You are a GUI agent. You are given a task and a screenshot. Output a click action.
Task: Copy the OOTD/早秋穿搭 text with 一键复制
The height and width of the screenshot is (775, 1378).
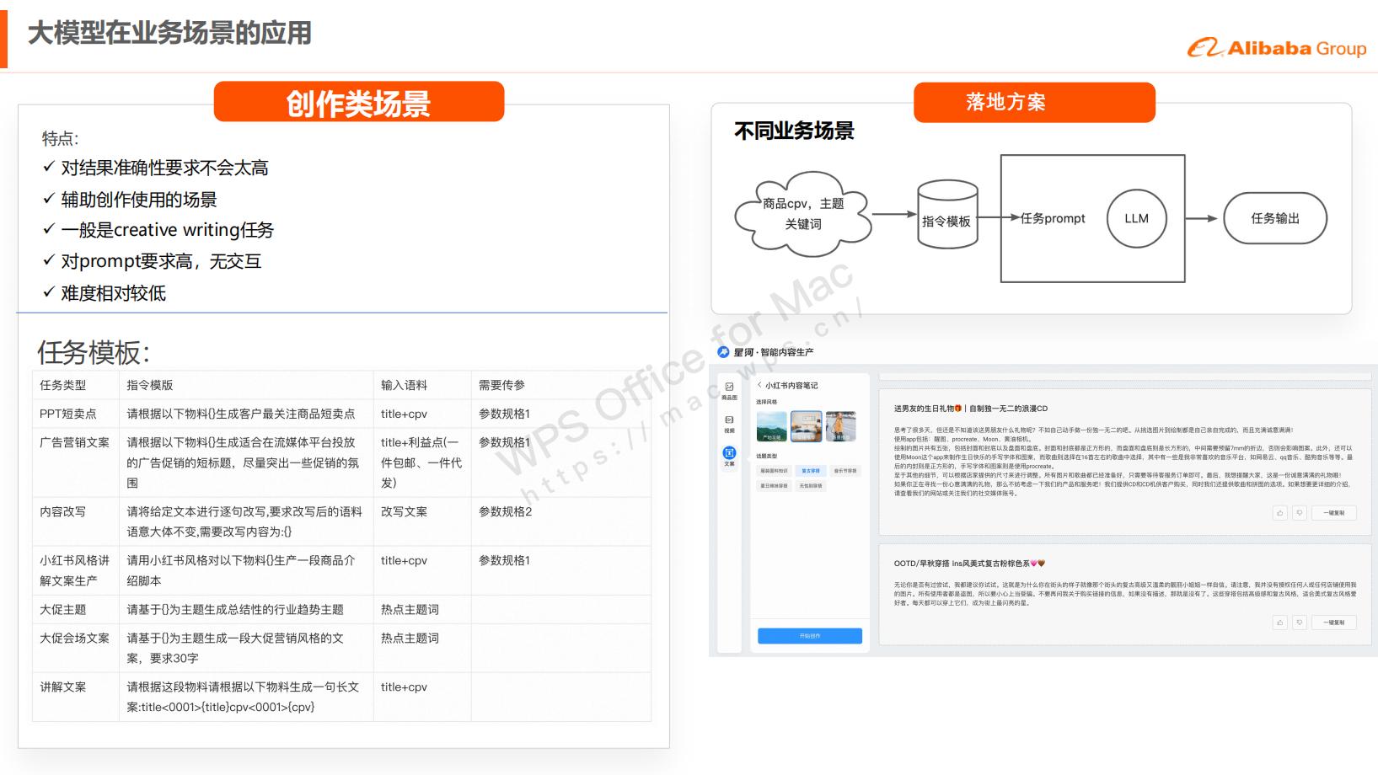(x=1334, y=622)
